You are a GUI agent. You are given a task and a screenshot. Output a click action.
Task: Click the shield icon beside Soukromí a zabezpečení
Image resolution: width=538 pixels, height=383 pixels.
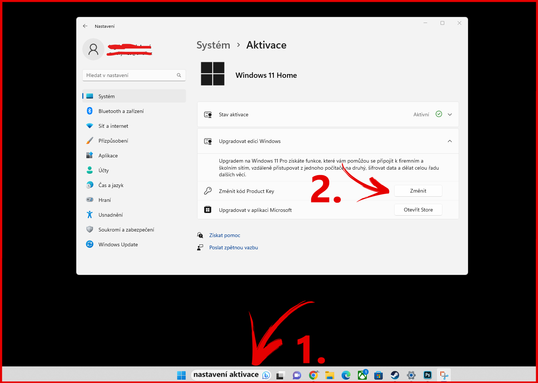90,229
